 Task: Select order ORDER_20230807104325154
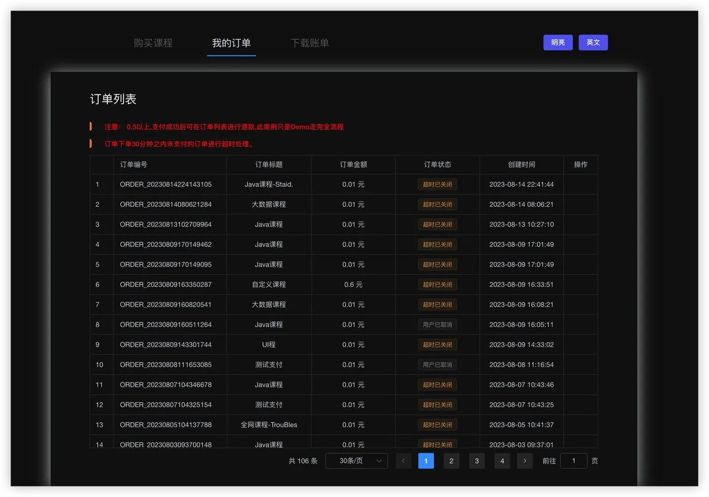click(166, 405)
